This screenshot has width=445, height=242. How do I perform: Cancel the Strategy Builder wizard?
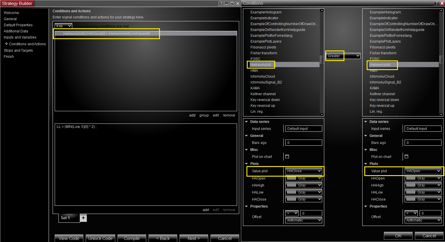225,238
